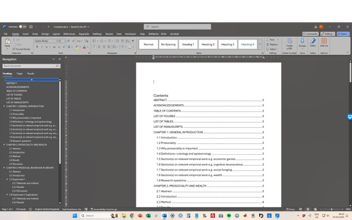Launch Word from the Windows taskbar

[164, 215]
